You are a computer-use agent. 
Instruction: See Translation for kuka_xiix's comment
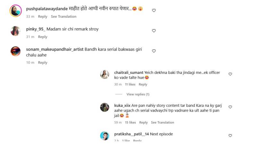click(x=162, y=122)
